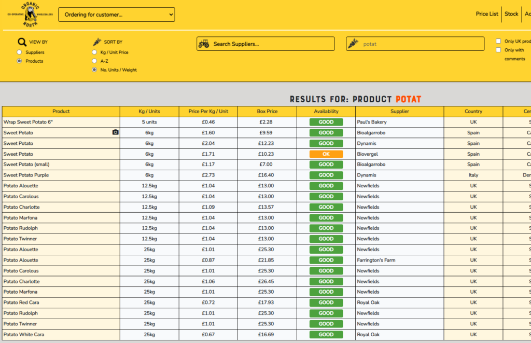Click the Price Per Kg / Unit header
The height and width of the screenshot is (343, 531).
click(208, 112)
